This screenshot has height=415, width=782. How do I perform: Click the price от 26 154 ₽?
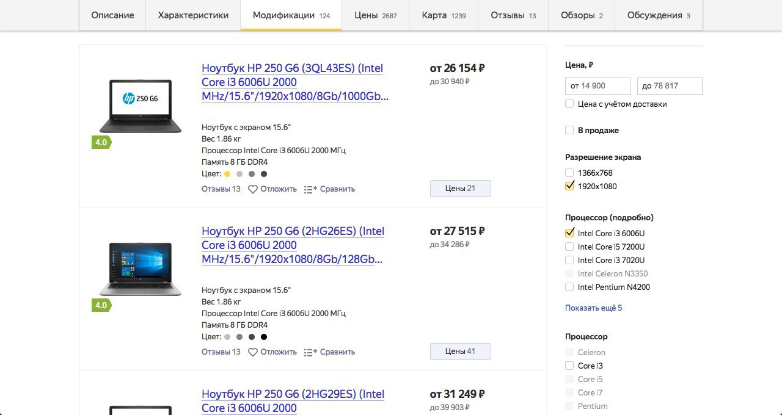(458, 68)
